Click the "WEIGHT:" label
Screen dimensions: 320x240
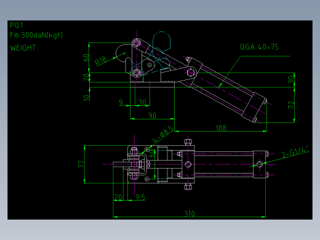(24, 48)
